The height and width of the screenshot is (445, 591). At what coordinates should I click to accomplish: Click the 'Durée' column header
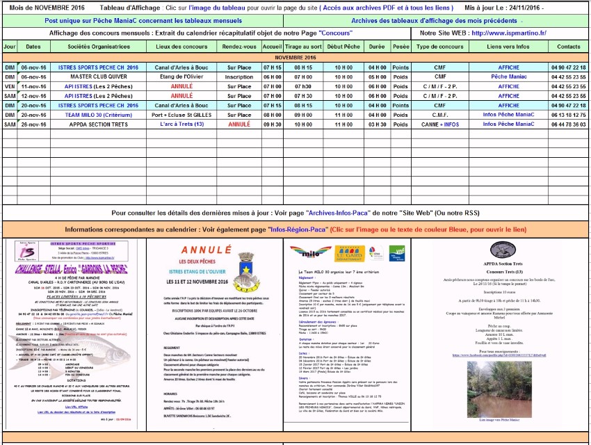[x=377, y=47]
